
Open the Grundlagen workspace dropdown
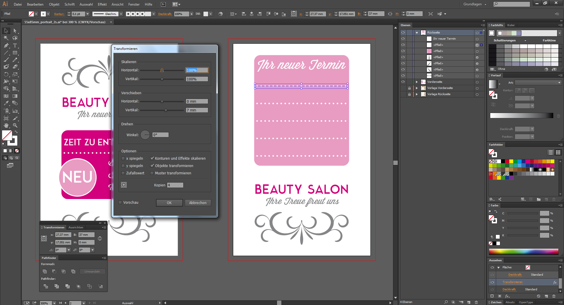[x=475, y=4]
